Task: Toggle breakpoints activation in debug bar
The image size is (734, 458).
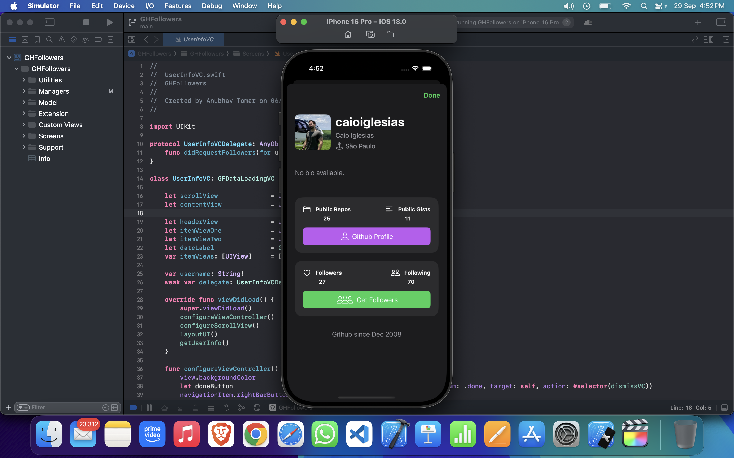Action: tap(134, 408)
